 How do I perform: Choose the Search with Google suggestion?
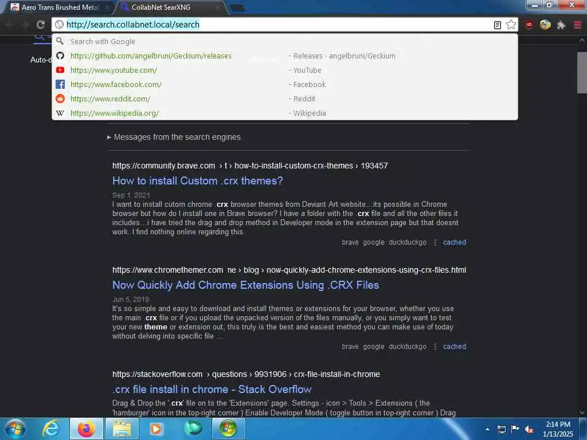(x=284, y=41)
